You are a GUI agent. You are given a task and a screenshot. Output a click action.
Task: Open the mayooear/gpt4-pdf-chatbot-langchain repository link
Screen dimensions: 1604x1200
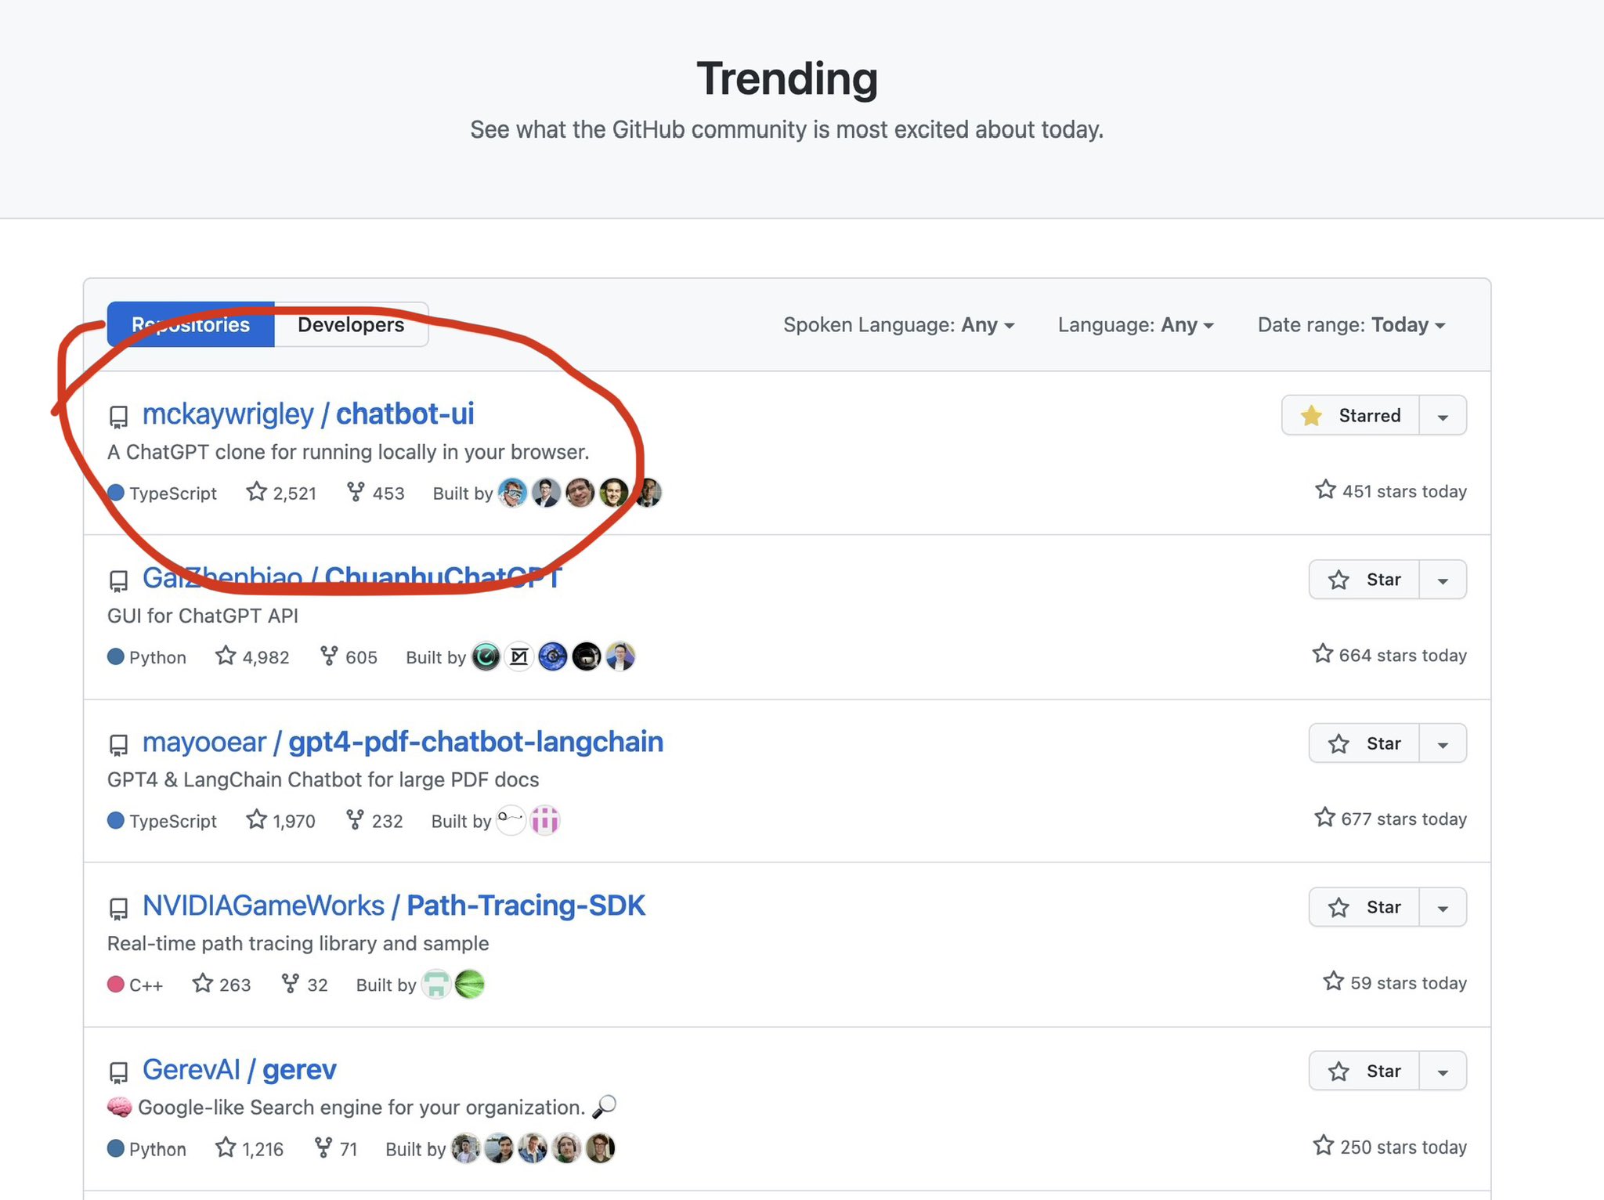point(403,741)
